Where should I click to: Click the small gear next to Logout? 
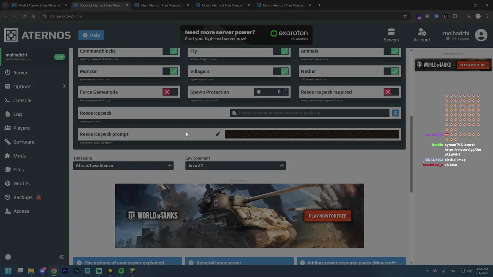(448, 39)
